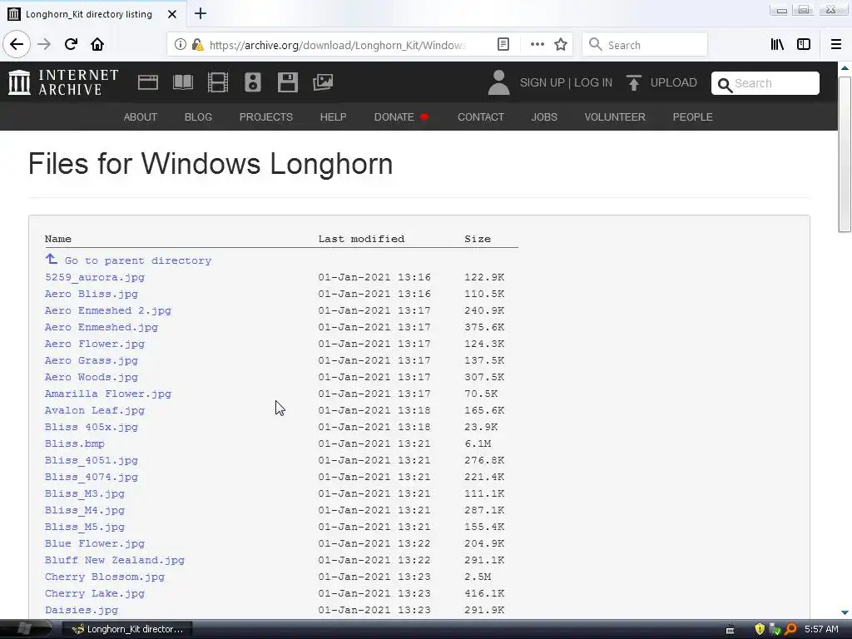Open the Aero Enmeshed.jpg link
The image size is (852, 639).
click(102, 327)
